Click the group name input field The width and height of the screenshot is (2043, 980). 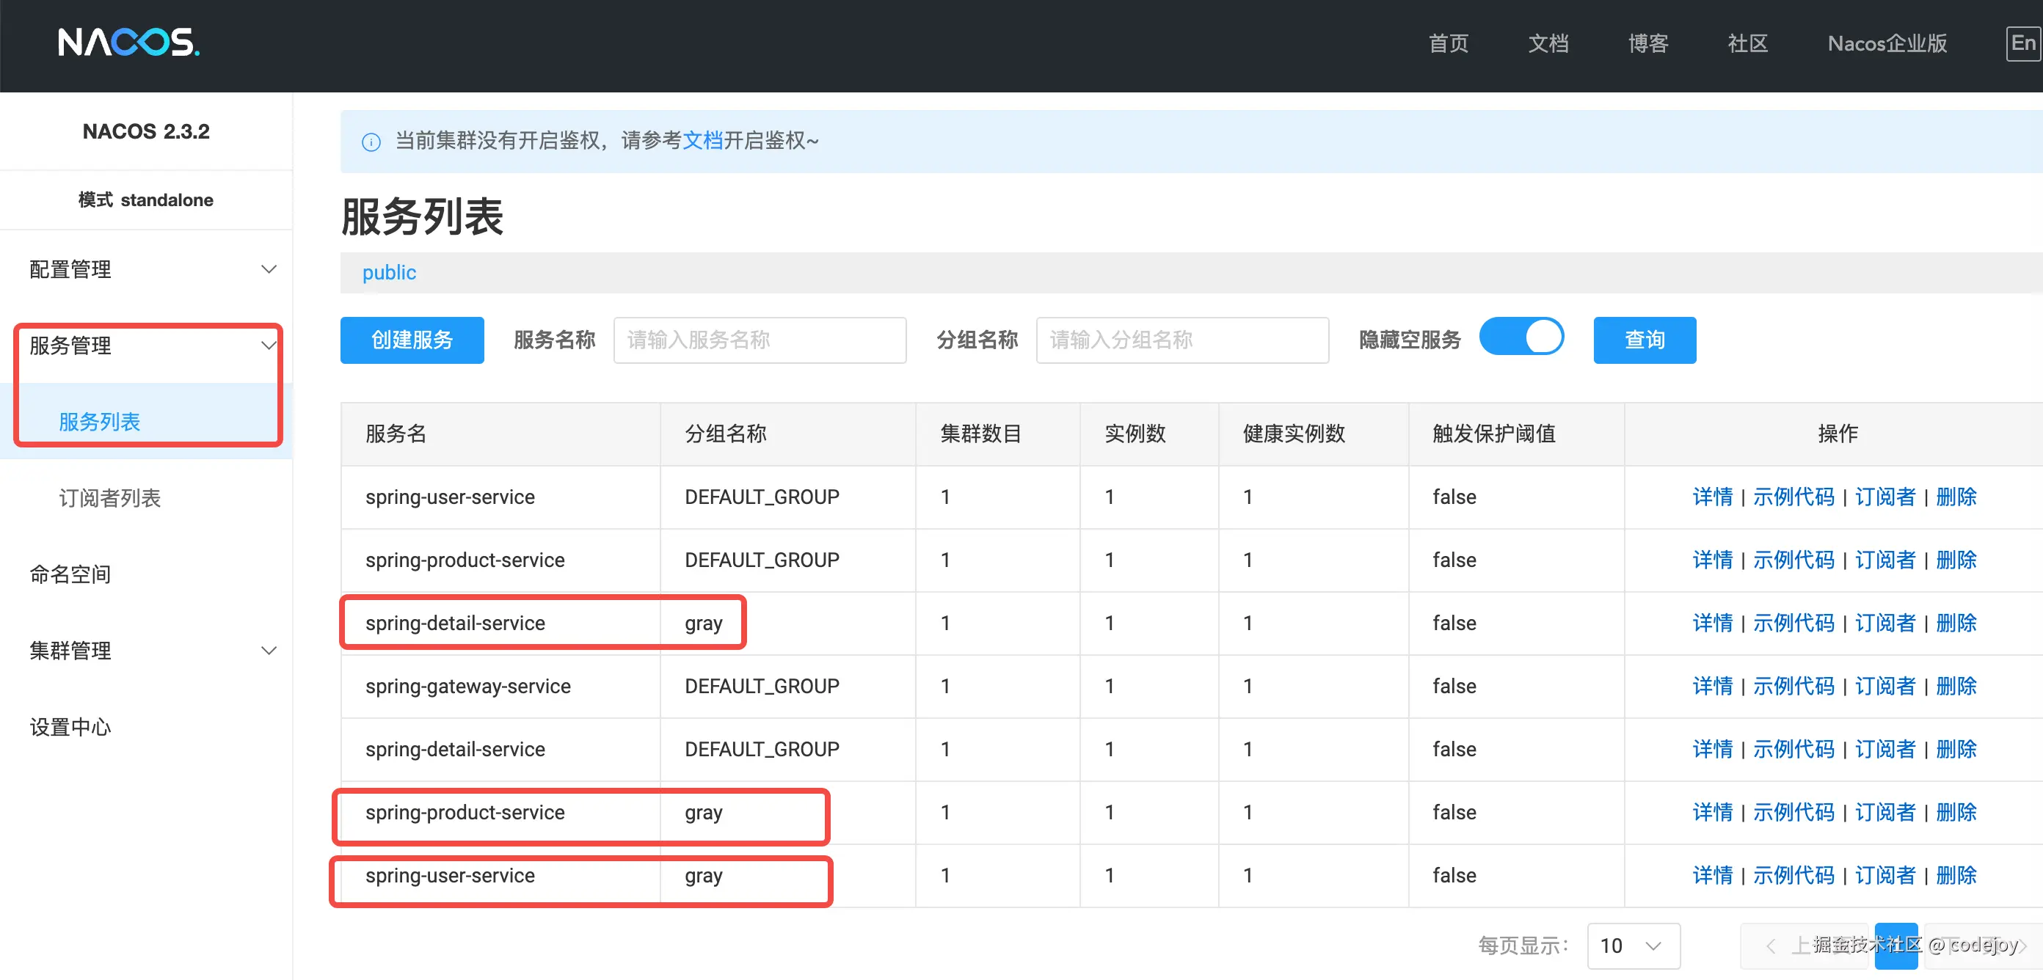pyautogui.click(x=1181, y=340)
